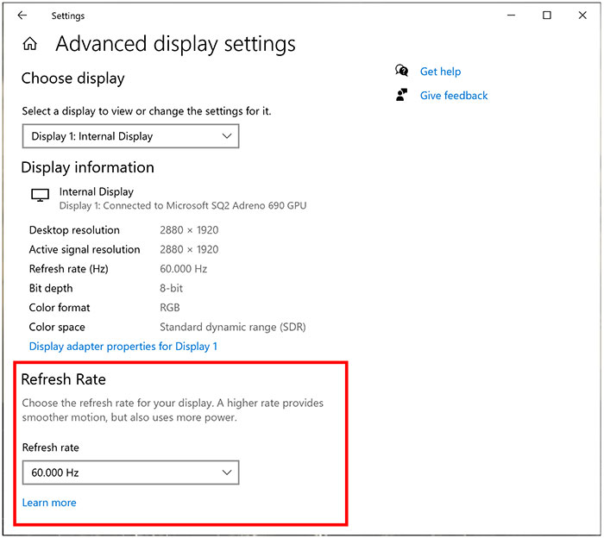Click the Standard dynamic range (SDR) value
Screen dimensions: 604x538
[x=232, y=327]
